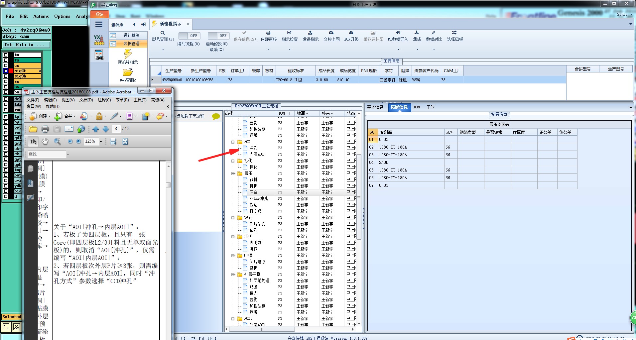
Task: Switch to the 基本信息 tab
Action: click(375, 107)
